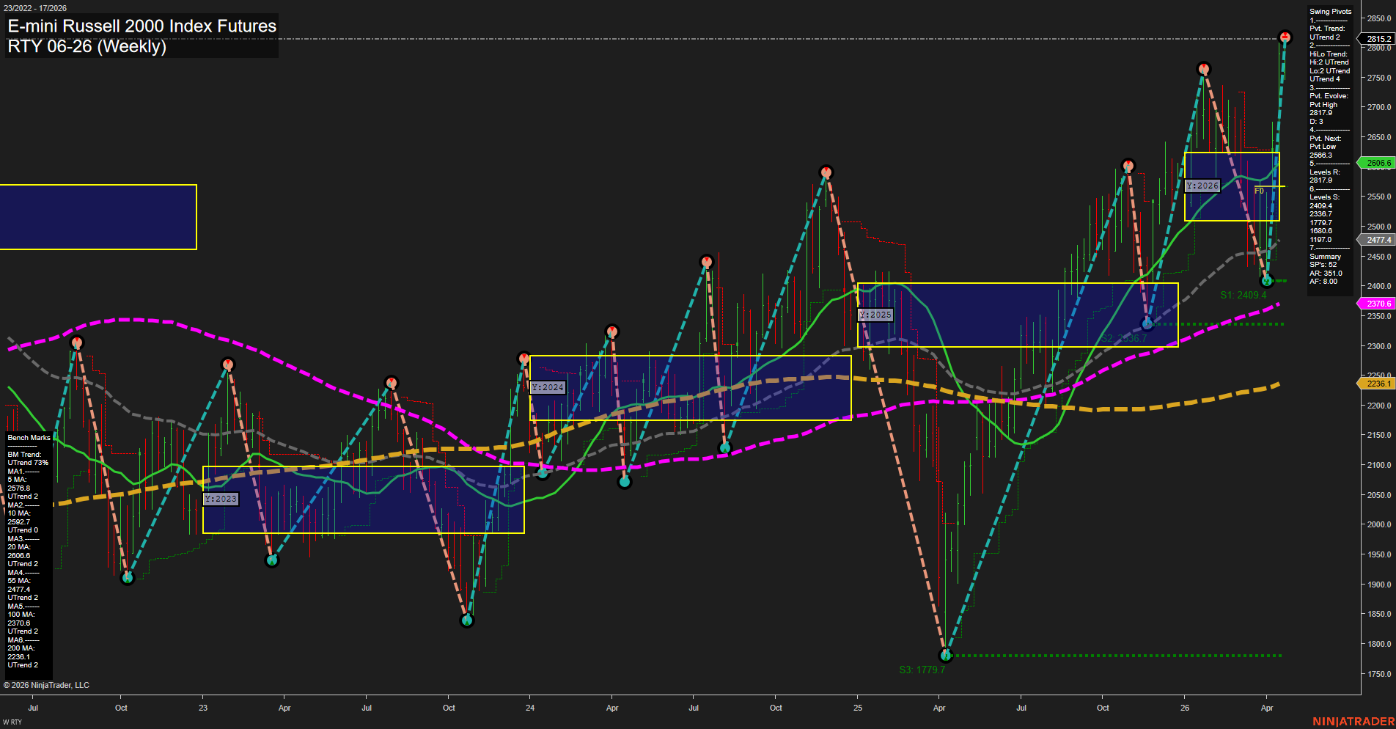
Task: Select the Y:2023 region label
Action: 221,499
